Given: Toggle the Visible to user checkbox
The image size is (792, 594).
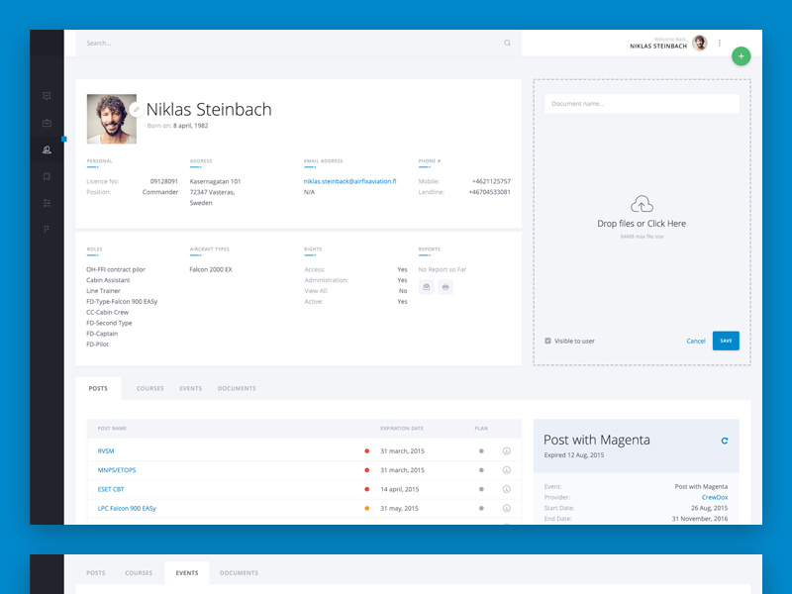Looking at the screenshot, I should coord(547,341).
